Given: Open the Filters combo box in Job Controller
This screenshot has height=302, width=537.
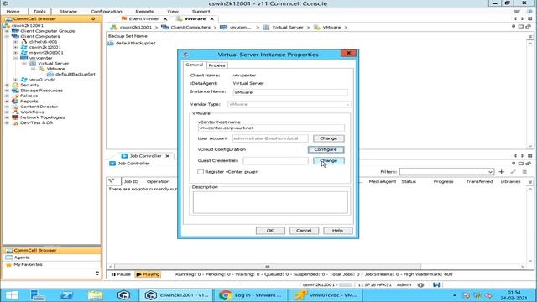Looking at the screenshot, I should click(446, 171).
